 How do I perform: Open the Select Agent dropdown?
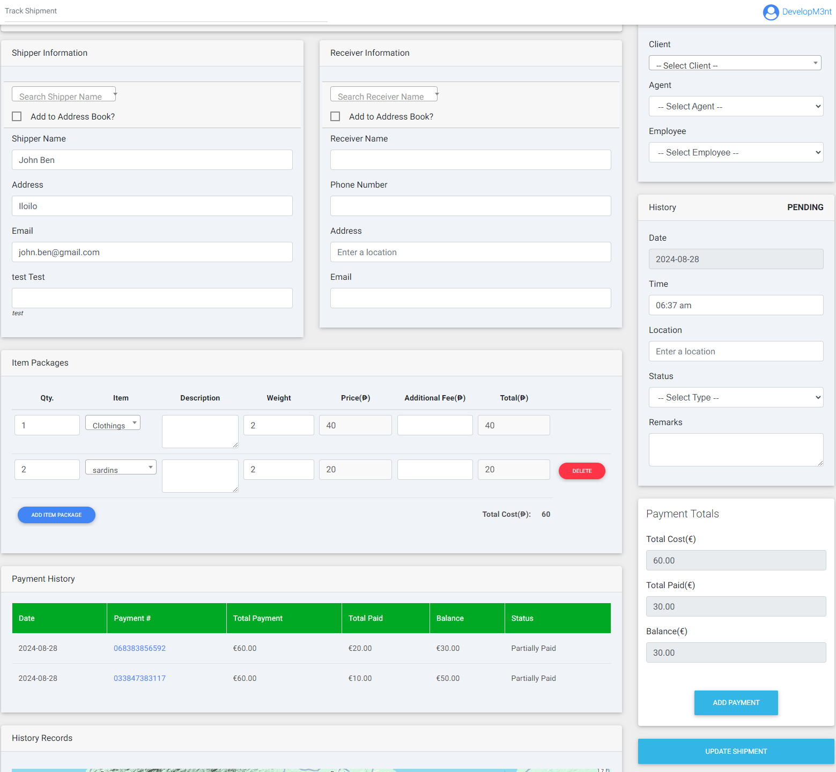tap(736, 106)
